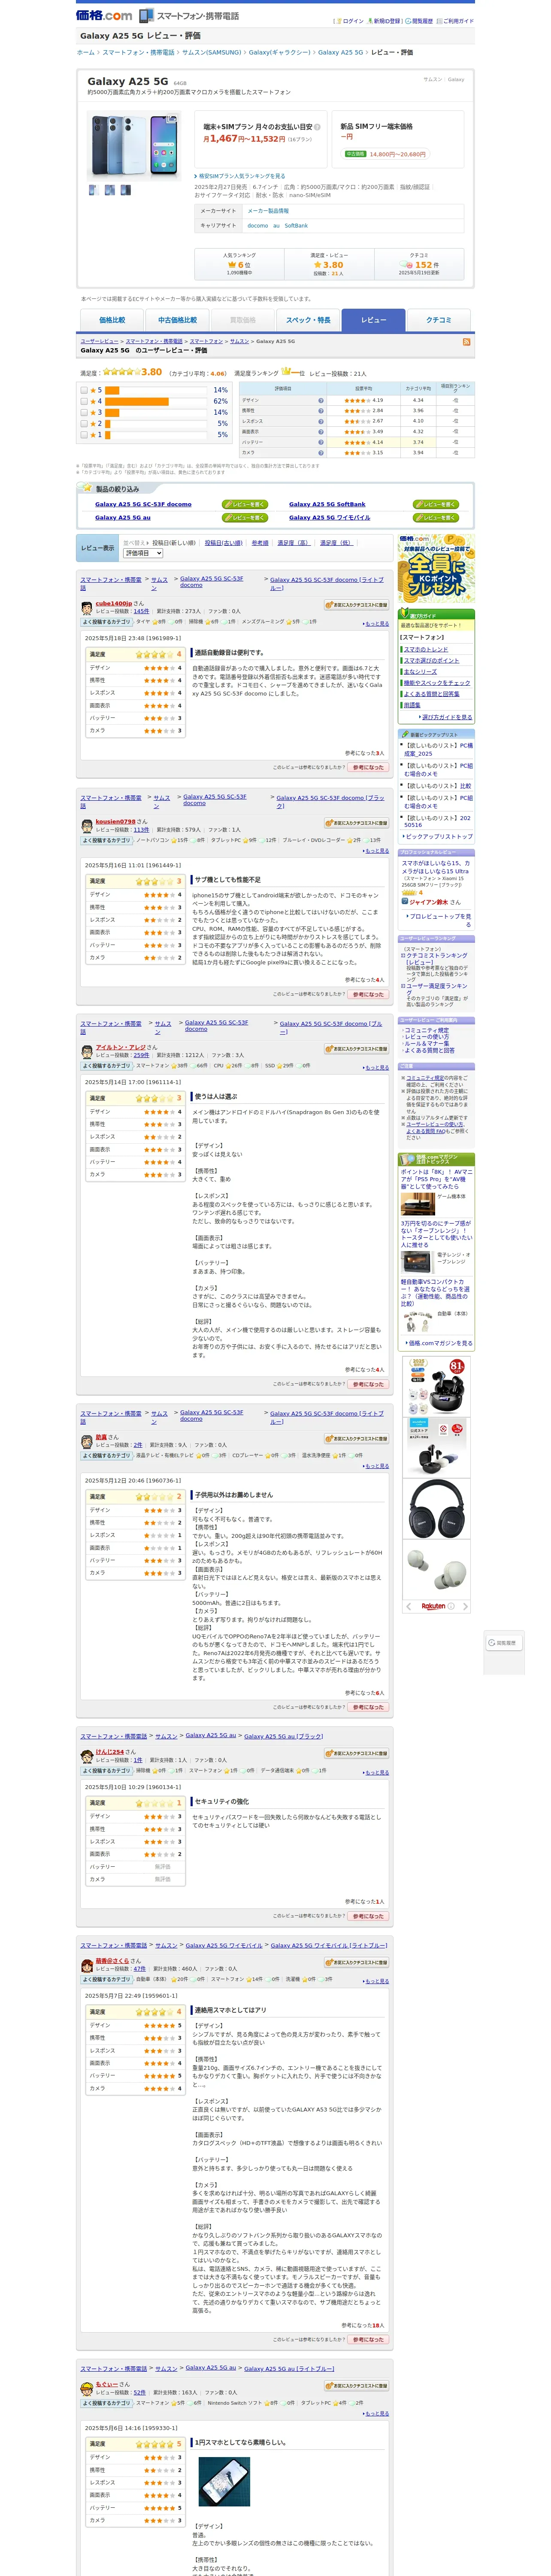Click cube1400jp reviewer avatar icon

(x=87, y=607)
